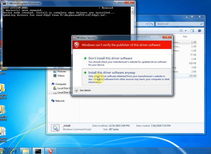Click the search magnifier icon in Explorer

[x=201, y=24]
